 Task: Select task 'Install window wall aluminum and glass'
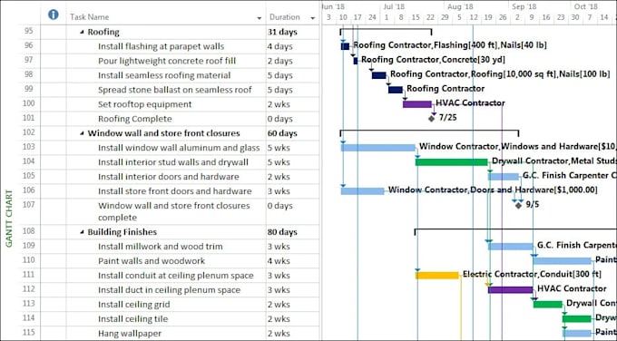tap(179, 148)
